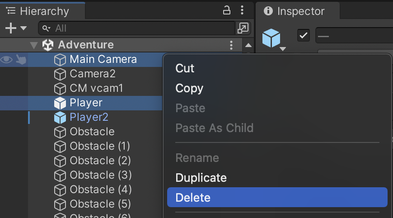Click the Player prefab cube icon
393x218 pixels.
[60, 103]
